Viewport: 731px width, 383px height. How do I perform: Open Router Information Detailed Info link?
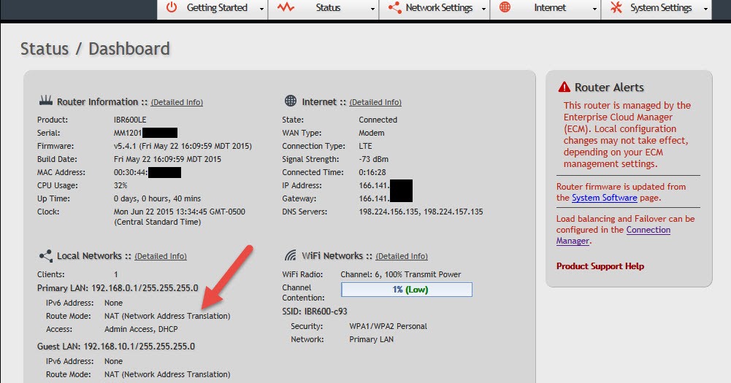pyautogui.click(x=177, y=102)
